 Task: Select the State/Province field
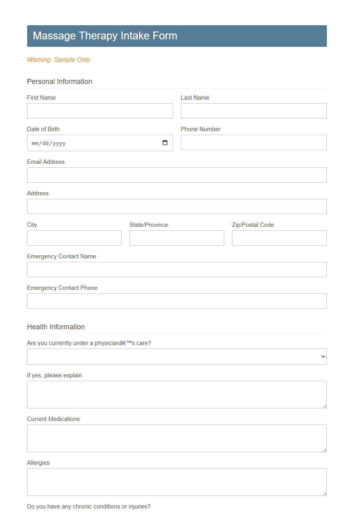point(177,238)
